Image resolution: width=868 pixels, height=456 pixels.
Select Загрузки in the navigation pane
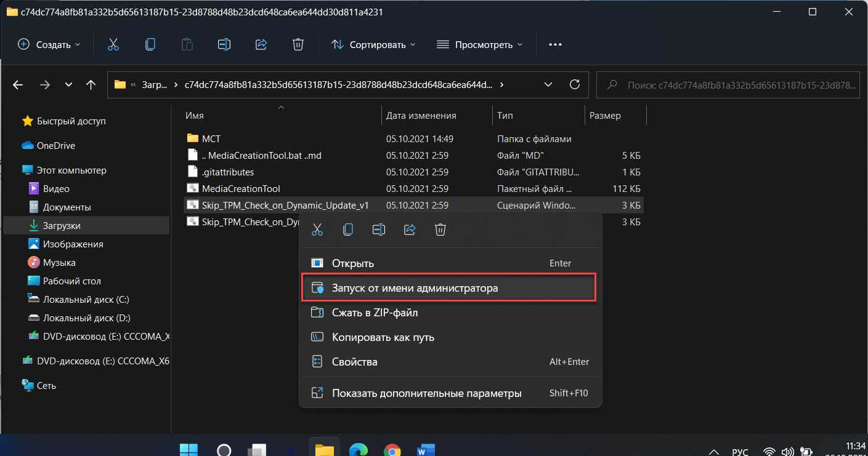(x=62, y=226)
